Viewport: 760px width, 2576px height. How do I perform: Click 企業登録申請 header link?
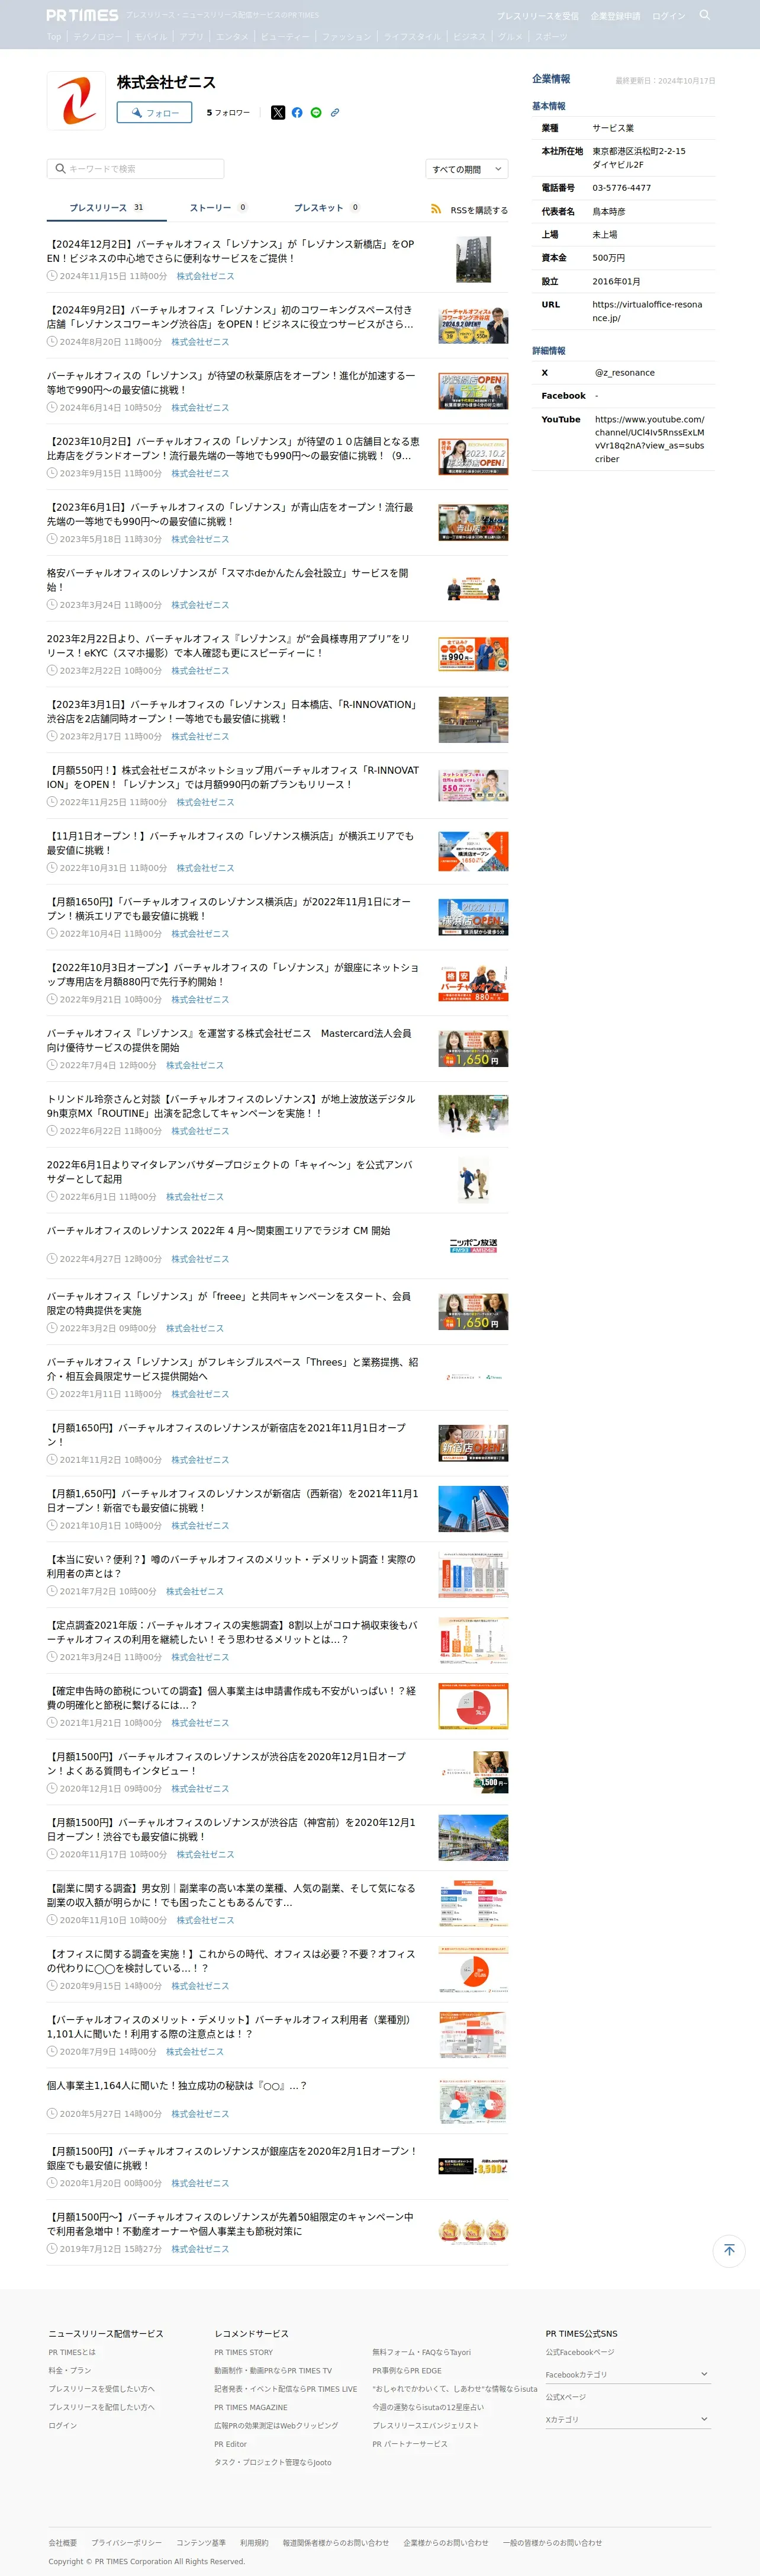click(615, 16)
